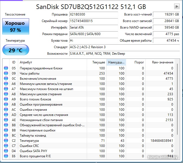Screen dimensions: 183x163
Task: Go to next disk with play arrow
Action: [x=177, y=6]
